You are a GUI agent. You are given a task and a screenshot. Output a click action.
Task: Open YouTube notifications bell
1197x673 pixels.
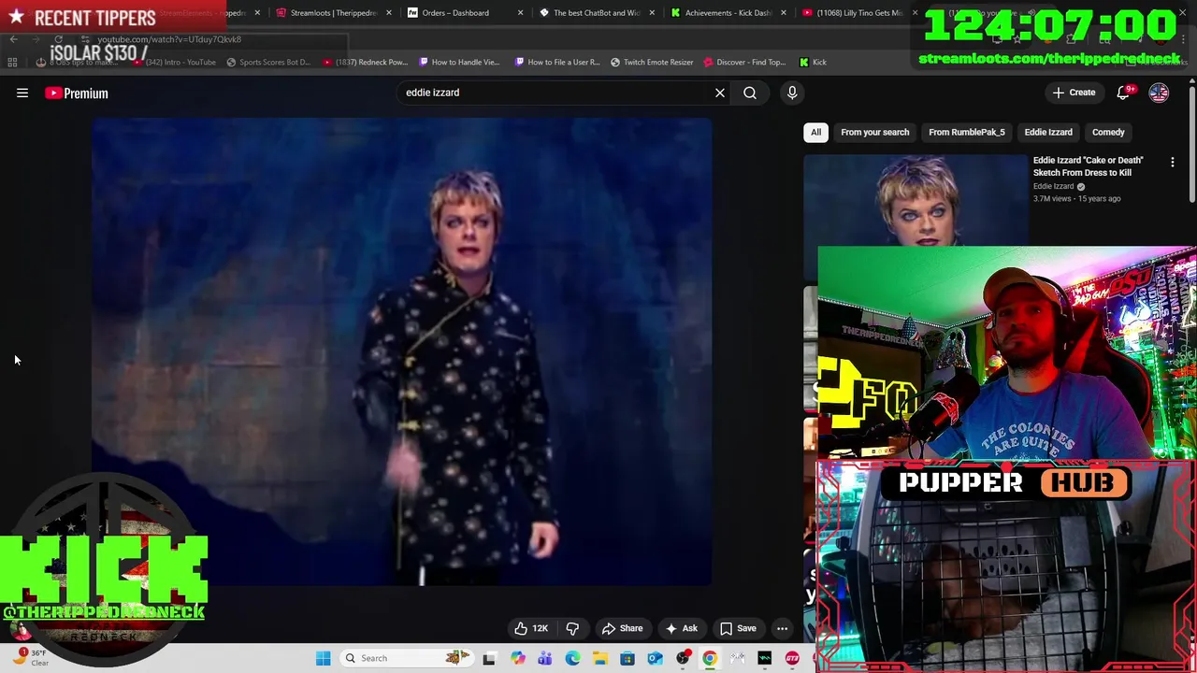(1124, 93)
